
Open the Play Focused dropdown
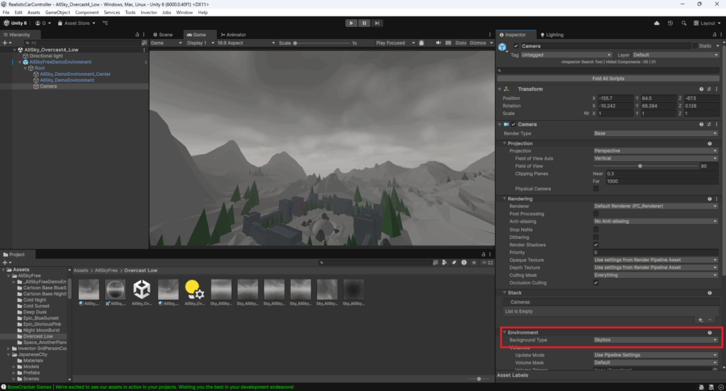pos(395,43)
